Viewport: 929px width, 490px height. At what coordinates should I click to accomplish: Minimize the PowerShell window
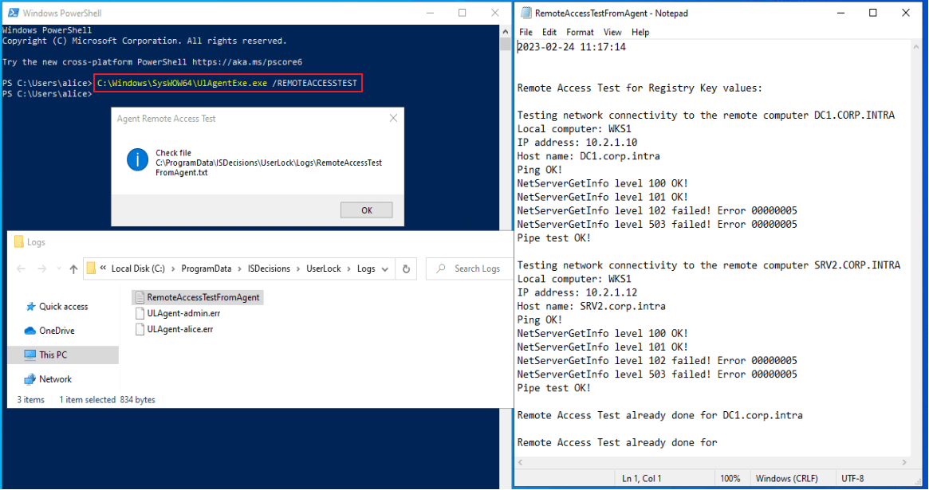coord(430,13)
